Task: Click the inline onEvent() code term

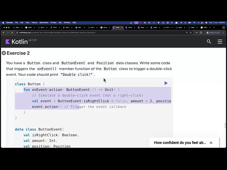Action: (x=47, y=69)
